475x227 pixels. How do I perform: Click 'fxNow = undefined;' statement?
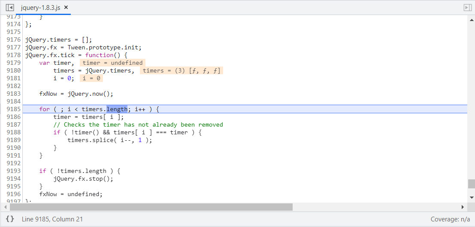(x=71, y=194)
